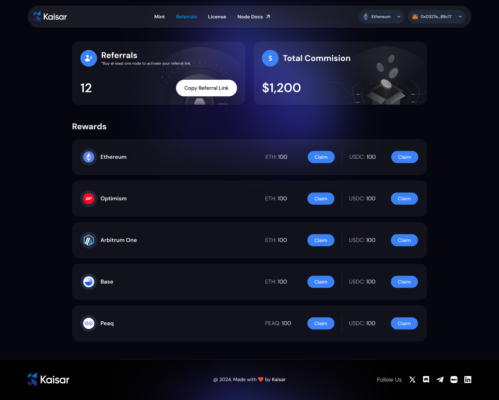Claim ETH rewards on Ethereum row

click(321, 157)
